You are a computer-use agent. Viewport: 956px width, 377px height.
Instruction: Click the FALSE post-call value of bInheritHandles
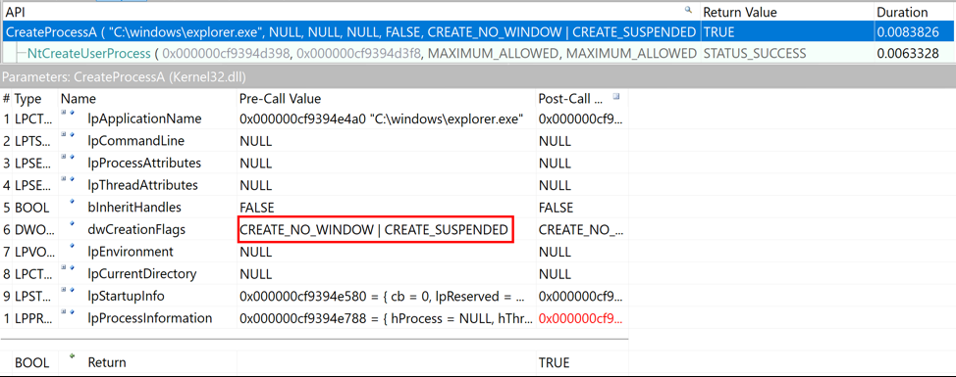coord(557,208)
